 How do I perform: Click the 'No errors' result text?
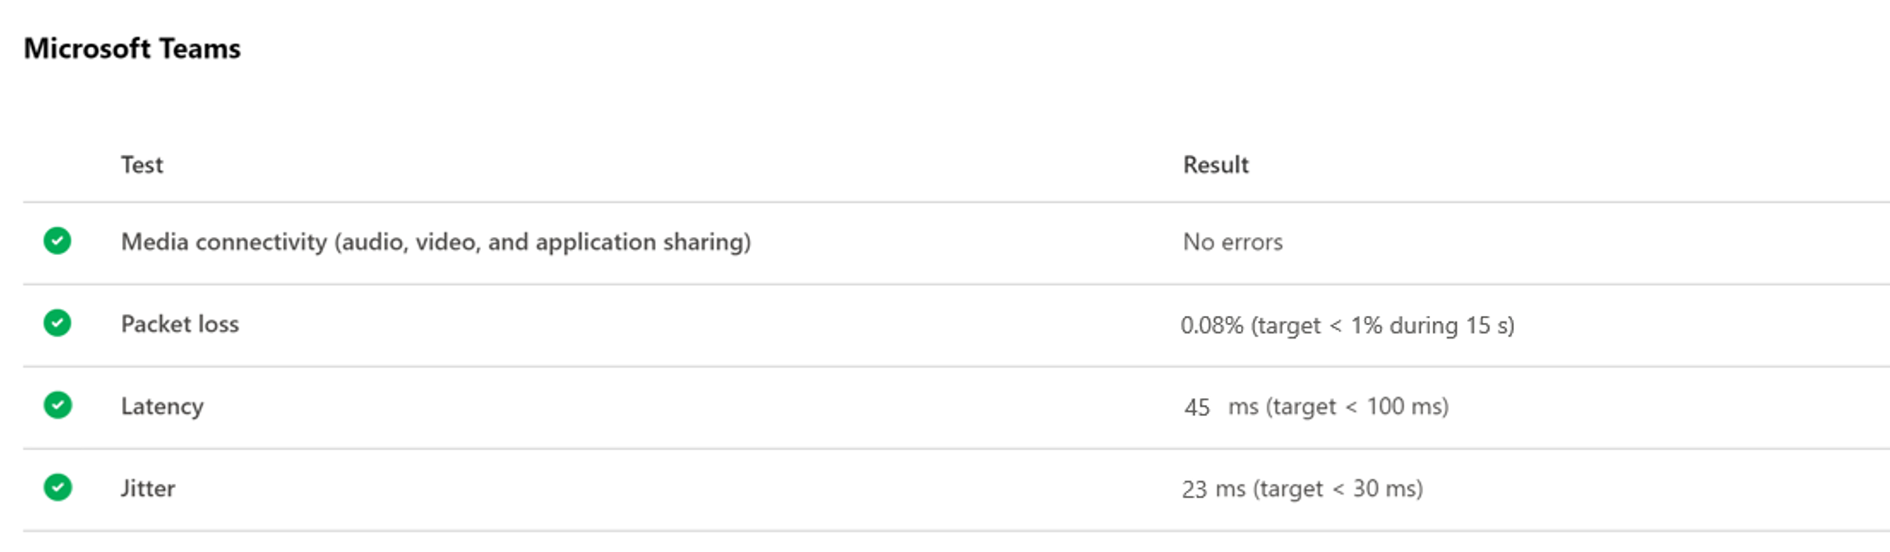point(1232,242)
